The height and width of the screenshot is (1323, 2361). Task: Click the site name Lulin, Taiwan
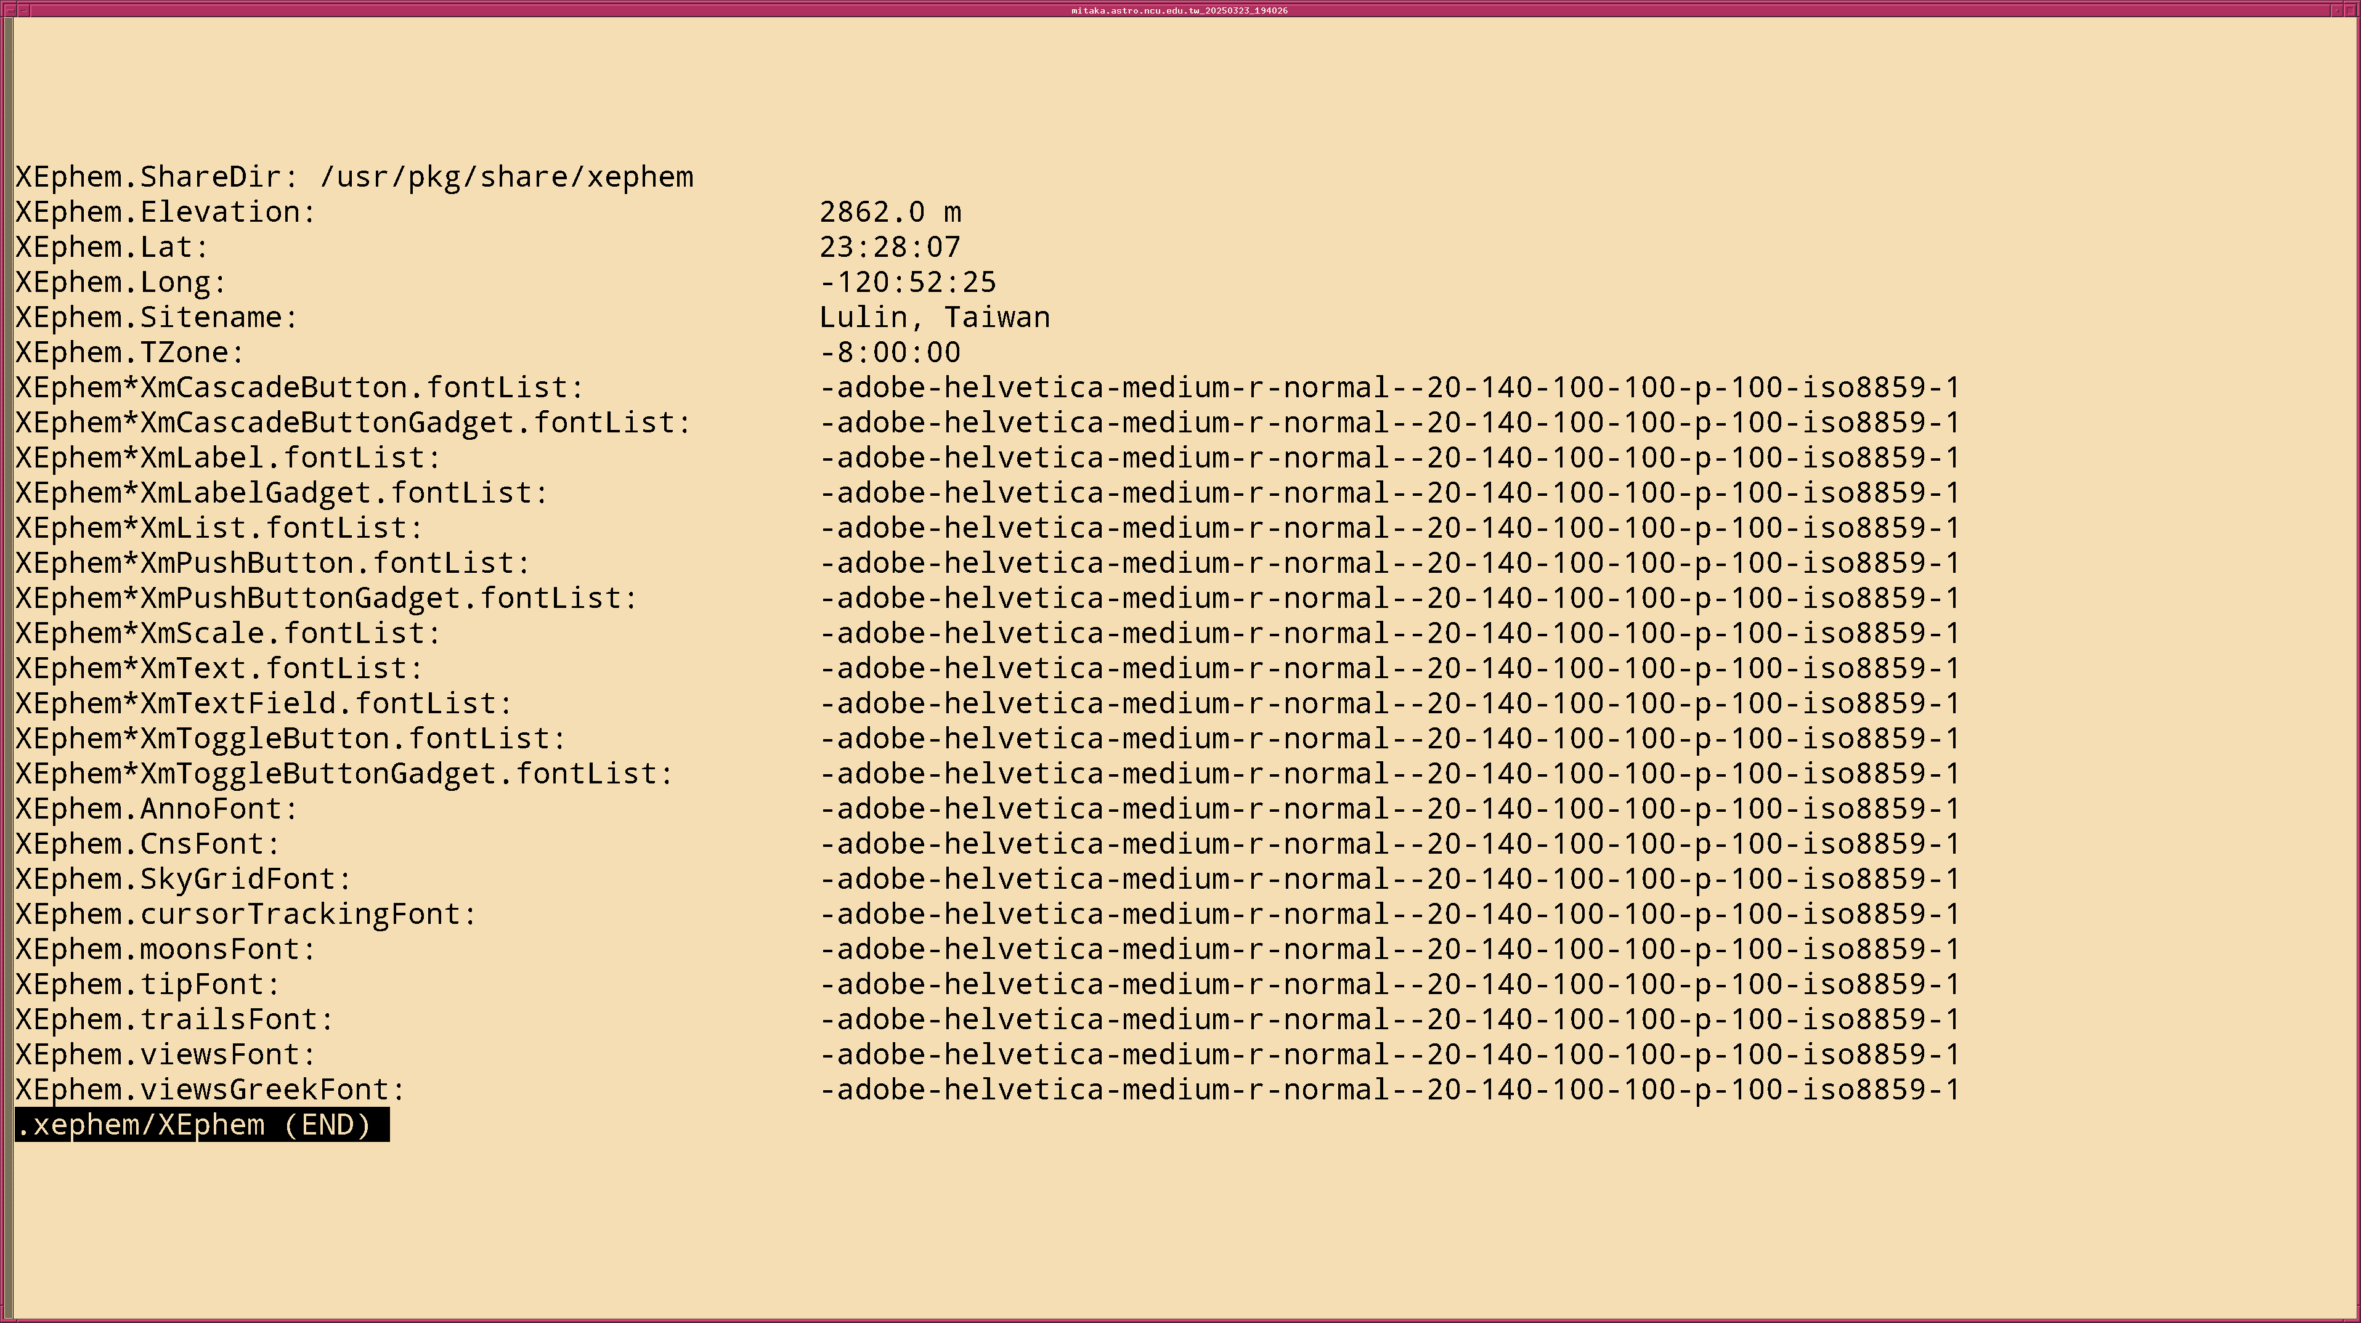pos(934,317)
